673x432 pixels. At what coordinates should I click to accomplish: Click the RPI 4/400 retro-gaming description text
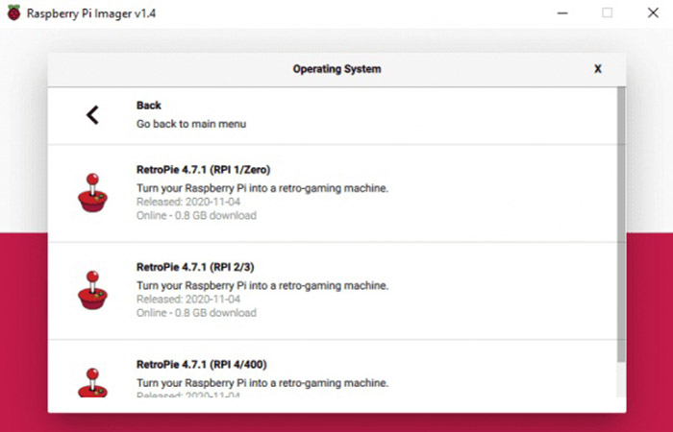262,383
